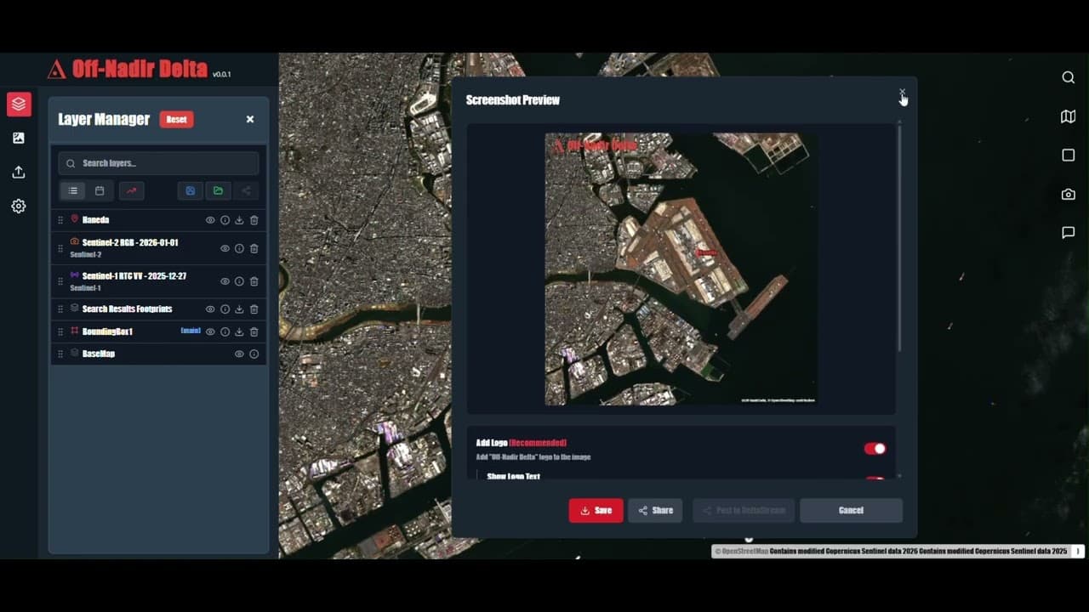Delete the Haneda layer
Image resolution: width=1089 pixels, height=612 pixels.
(254, 220)
